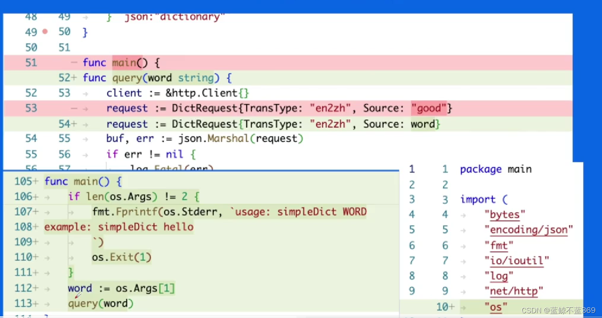Click the closing brace on line 111+
602x318 pixels.
[70, 272]
